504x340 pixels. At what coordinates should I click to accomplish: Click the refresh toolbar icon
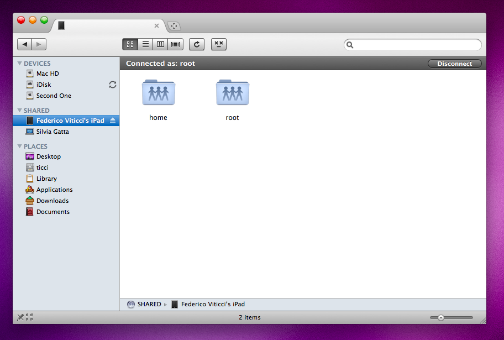pos(196,44)
